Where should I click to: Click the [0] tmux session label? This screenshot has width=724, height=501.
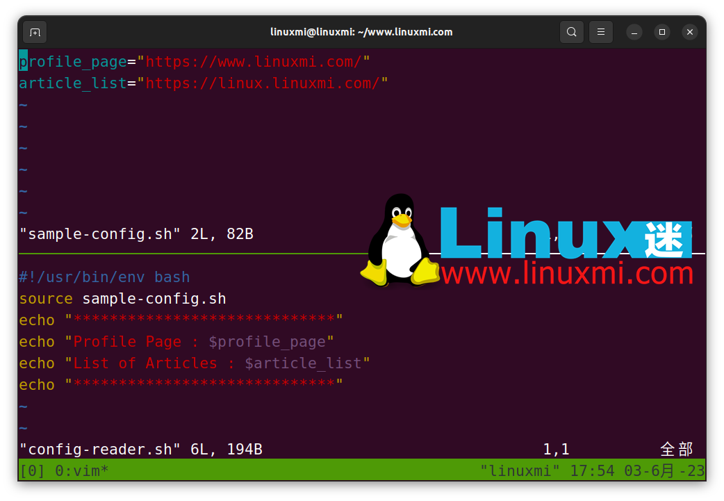tap(33, 471)
